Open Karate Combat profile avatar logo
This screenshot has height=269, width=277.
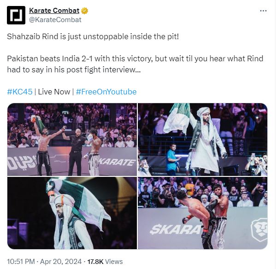coord(16,15)
